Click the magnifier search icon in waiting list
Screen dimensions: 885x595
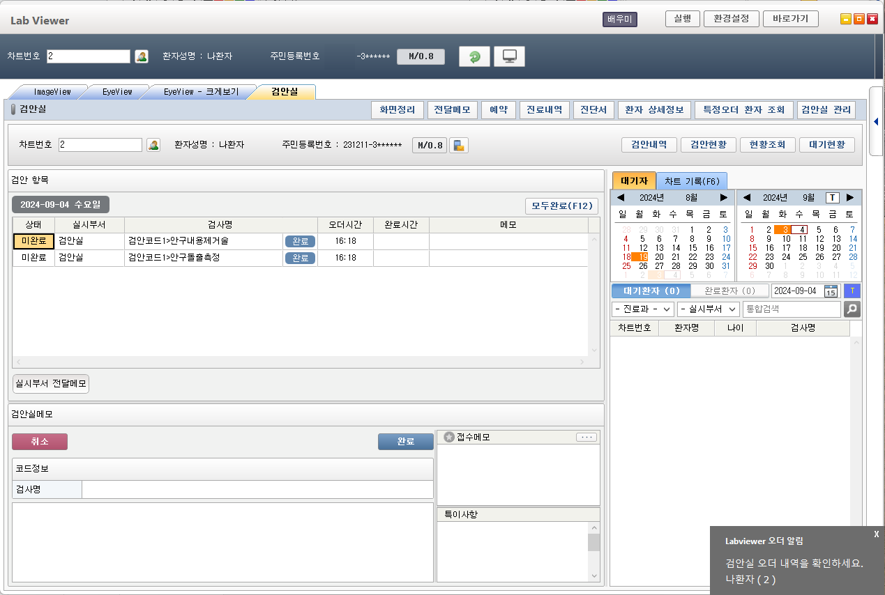pyautogui.click(x=852, y=309)
